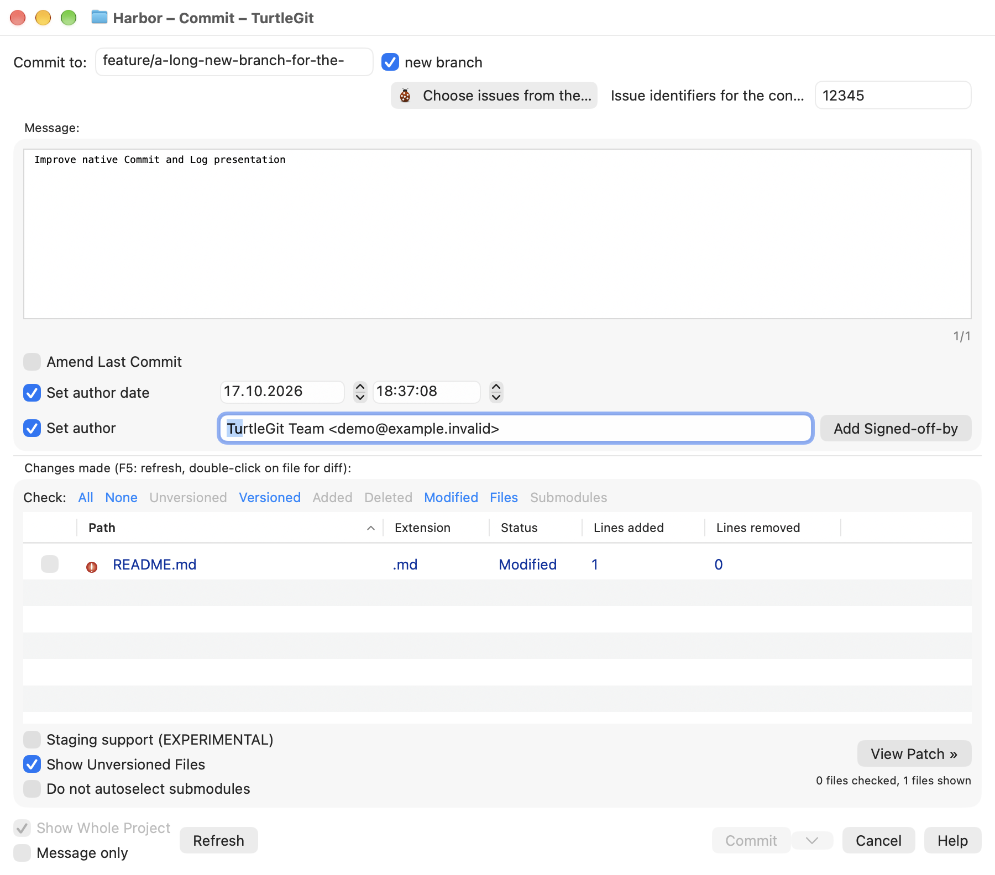
Task: Click the Modified status cell for README.md
Action: (527, 565)
